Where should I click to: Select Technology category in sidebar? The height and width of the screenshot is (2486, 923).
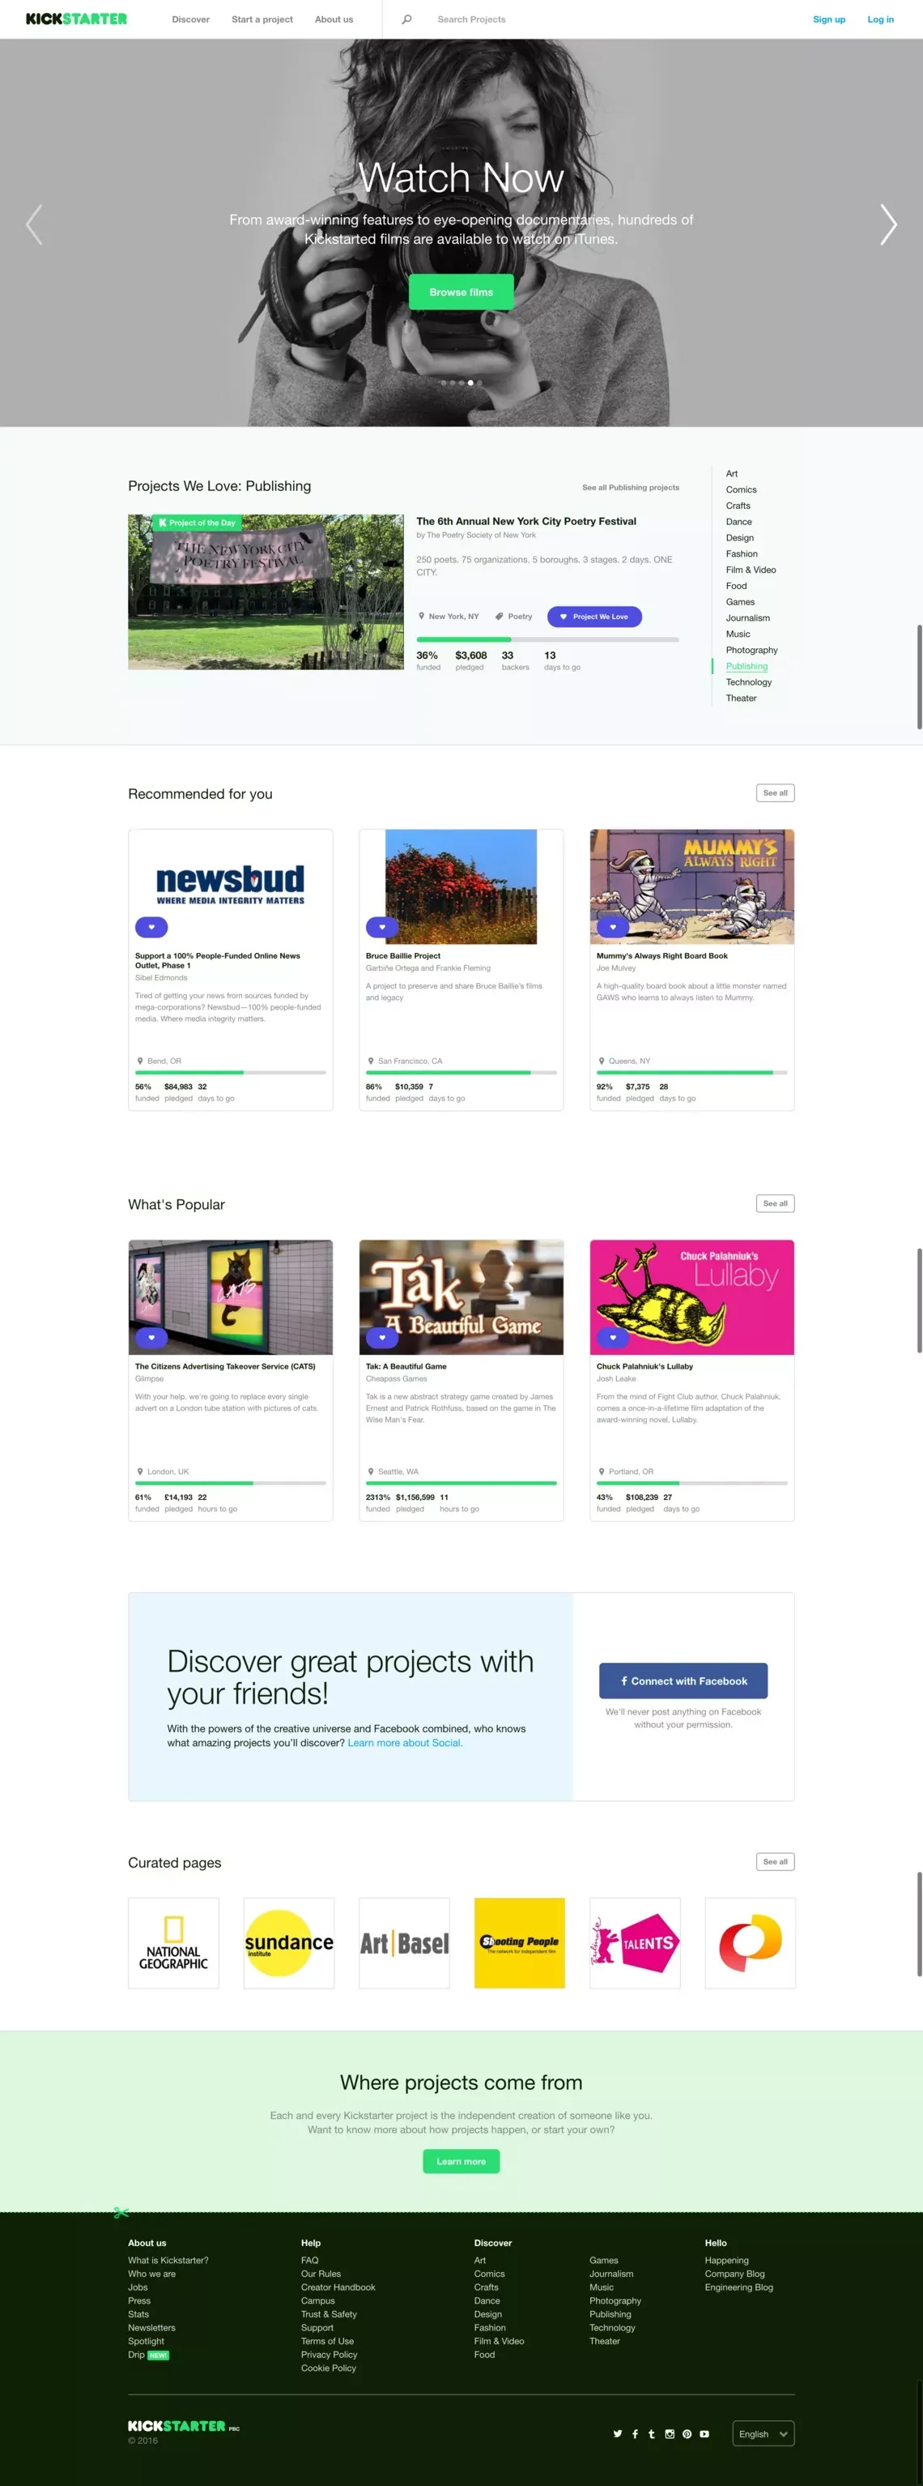[x=748, y=682]
